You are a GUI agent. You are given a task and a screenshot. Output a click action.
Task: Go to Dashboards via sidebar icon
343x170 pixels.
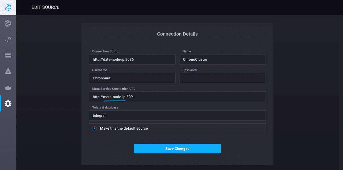[8, 56]
